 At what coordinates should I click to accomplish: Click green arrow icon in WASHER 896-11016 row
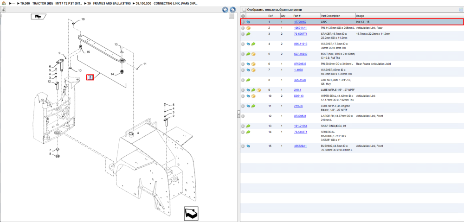[x=253, y=44]
